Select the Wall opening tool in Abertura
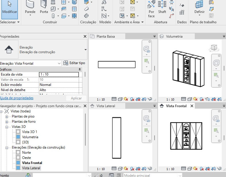Viewport: 226px width, 177px height. pyautogui.click(x=171, y=2)
